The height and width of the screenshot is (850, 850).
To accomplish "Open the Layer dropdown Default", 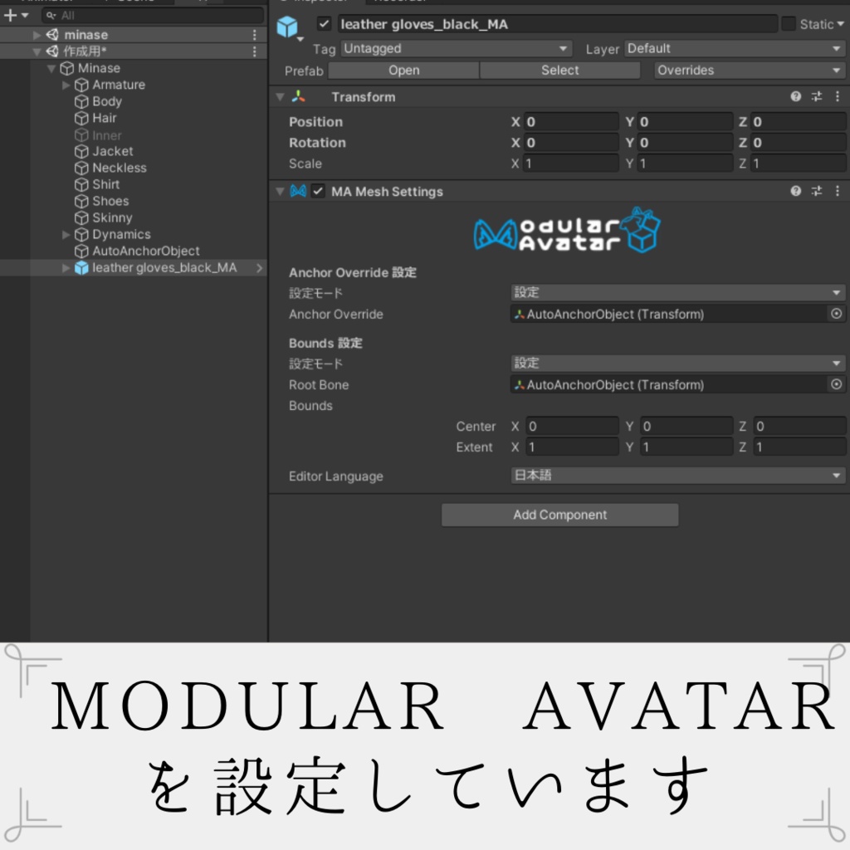I will [735, 49].
